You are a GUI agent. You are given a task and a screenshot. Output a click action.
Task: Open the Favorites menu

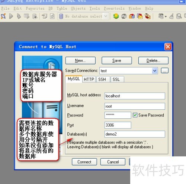[35, 8]
